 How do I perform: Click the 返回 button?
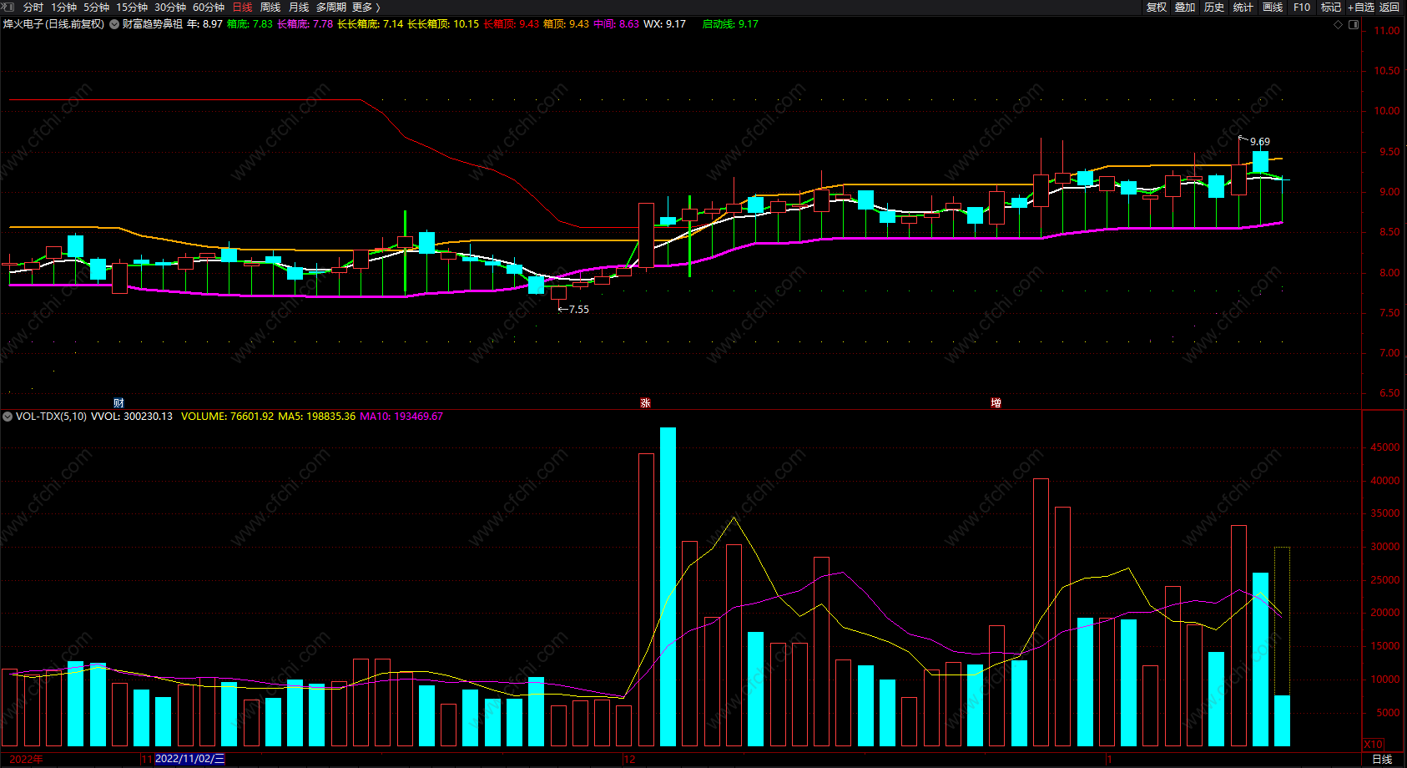coord(1389,7)
